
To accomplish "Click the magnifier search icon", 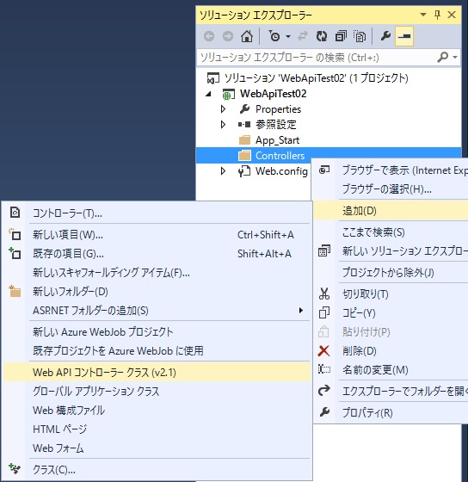I will pyautogui.click(x=442, y=57).
